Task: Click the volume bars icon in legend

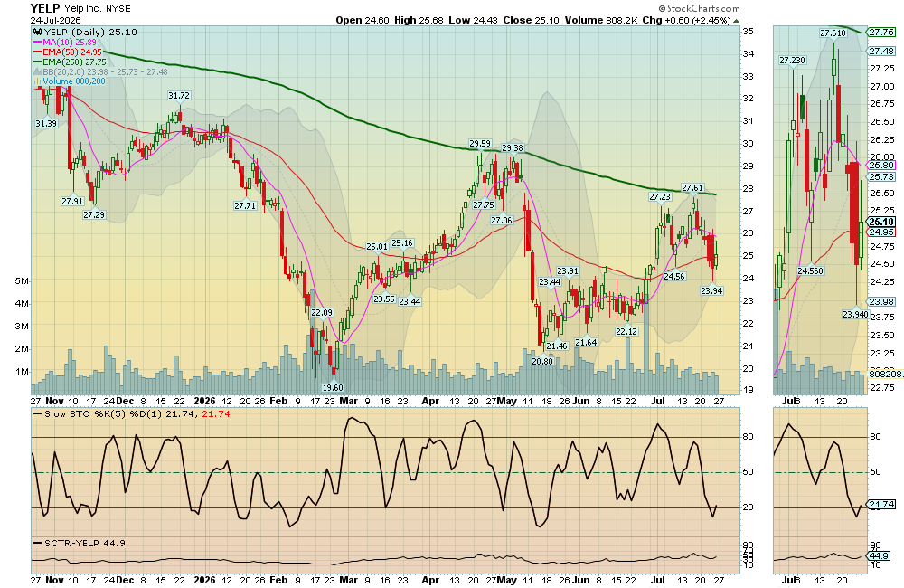Action: 37,81
